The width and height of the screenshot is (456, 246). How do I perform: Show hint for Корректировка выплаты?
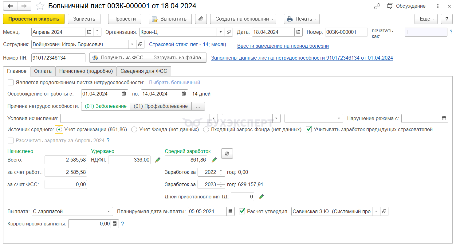click(123, 224)
